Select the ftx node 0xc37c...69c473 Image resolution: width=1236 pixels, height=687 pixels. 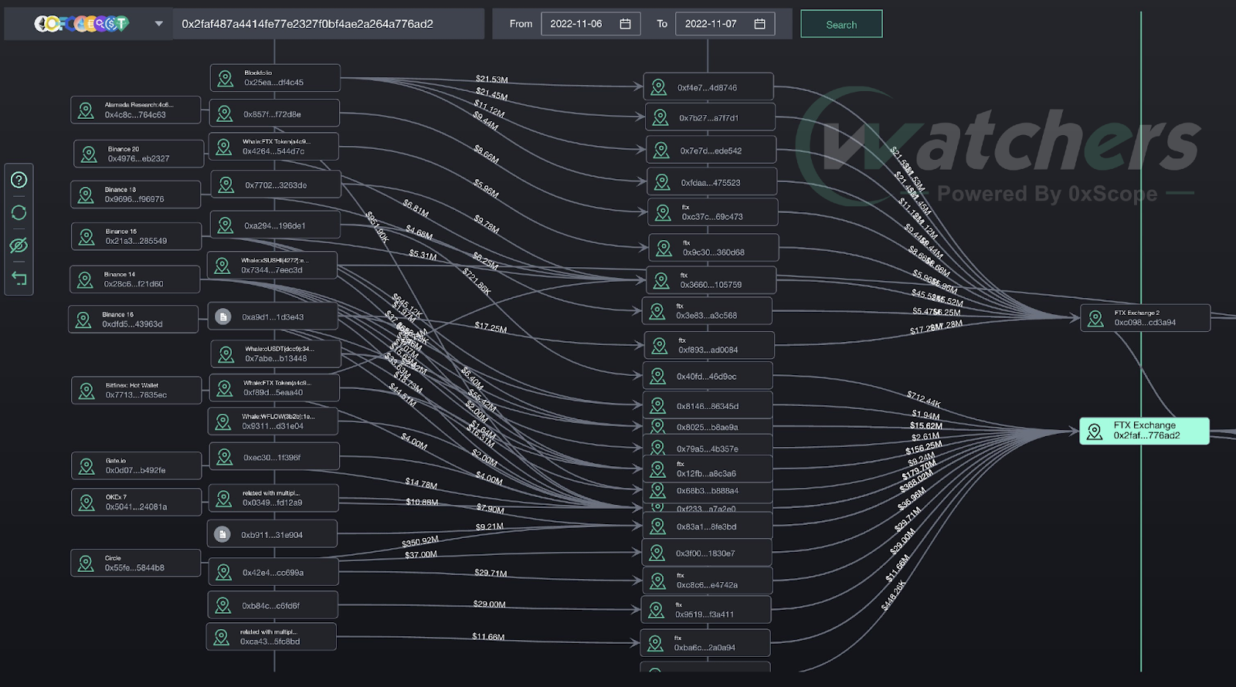[x=712, y=212]
